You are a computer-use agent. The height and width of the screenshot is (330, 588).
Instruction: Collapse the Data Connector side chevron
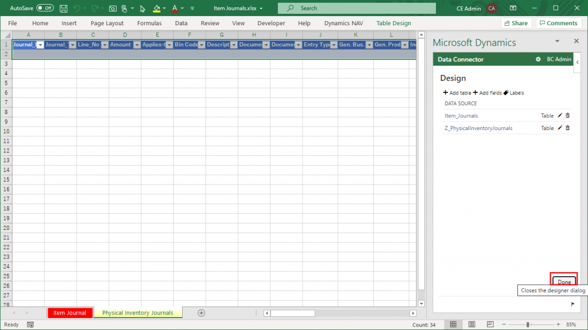point(578,62)
